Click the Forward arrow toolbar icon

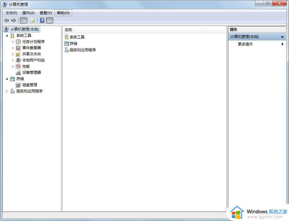pos(13,21)
